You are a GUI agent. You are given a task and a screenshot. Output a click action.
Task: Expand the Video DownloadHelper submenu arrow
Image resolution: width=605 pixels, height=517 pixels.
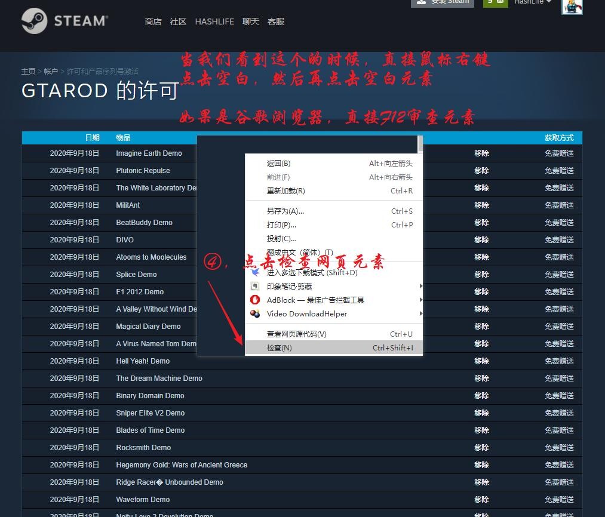pos(420,314)
